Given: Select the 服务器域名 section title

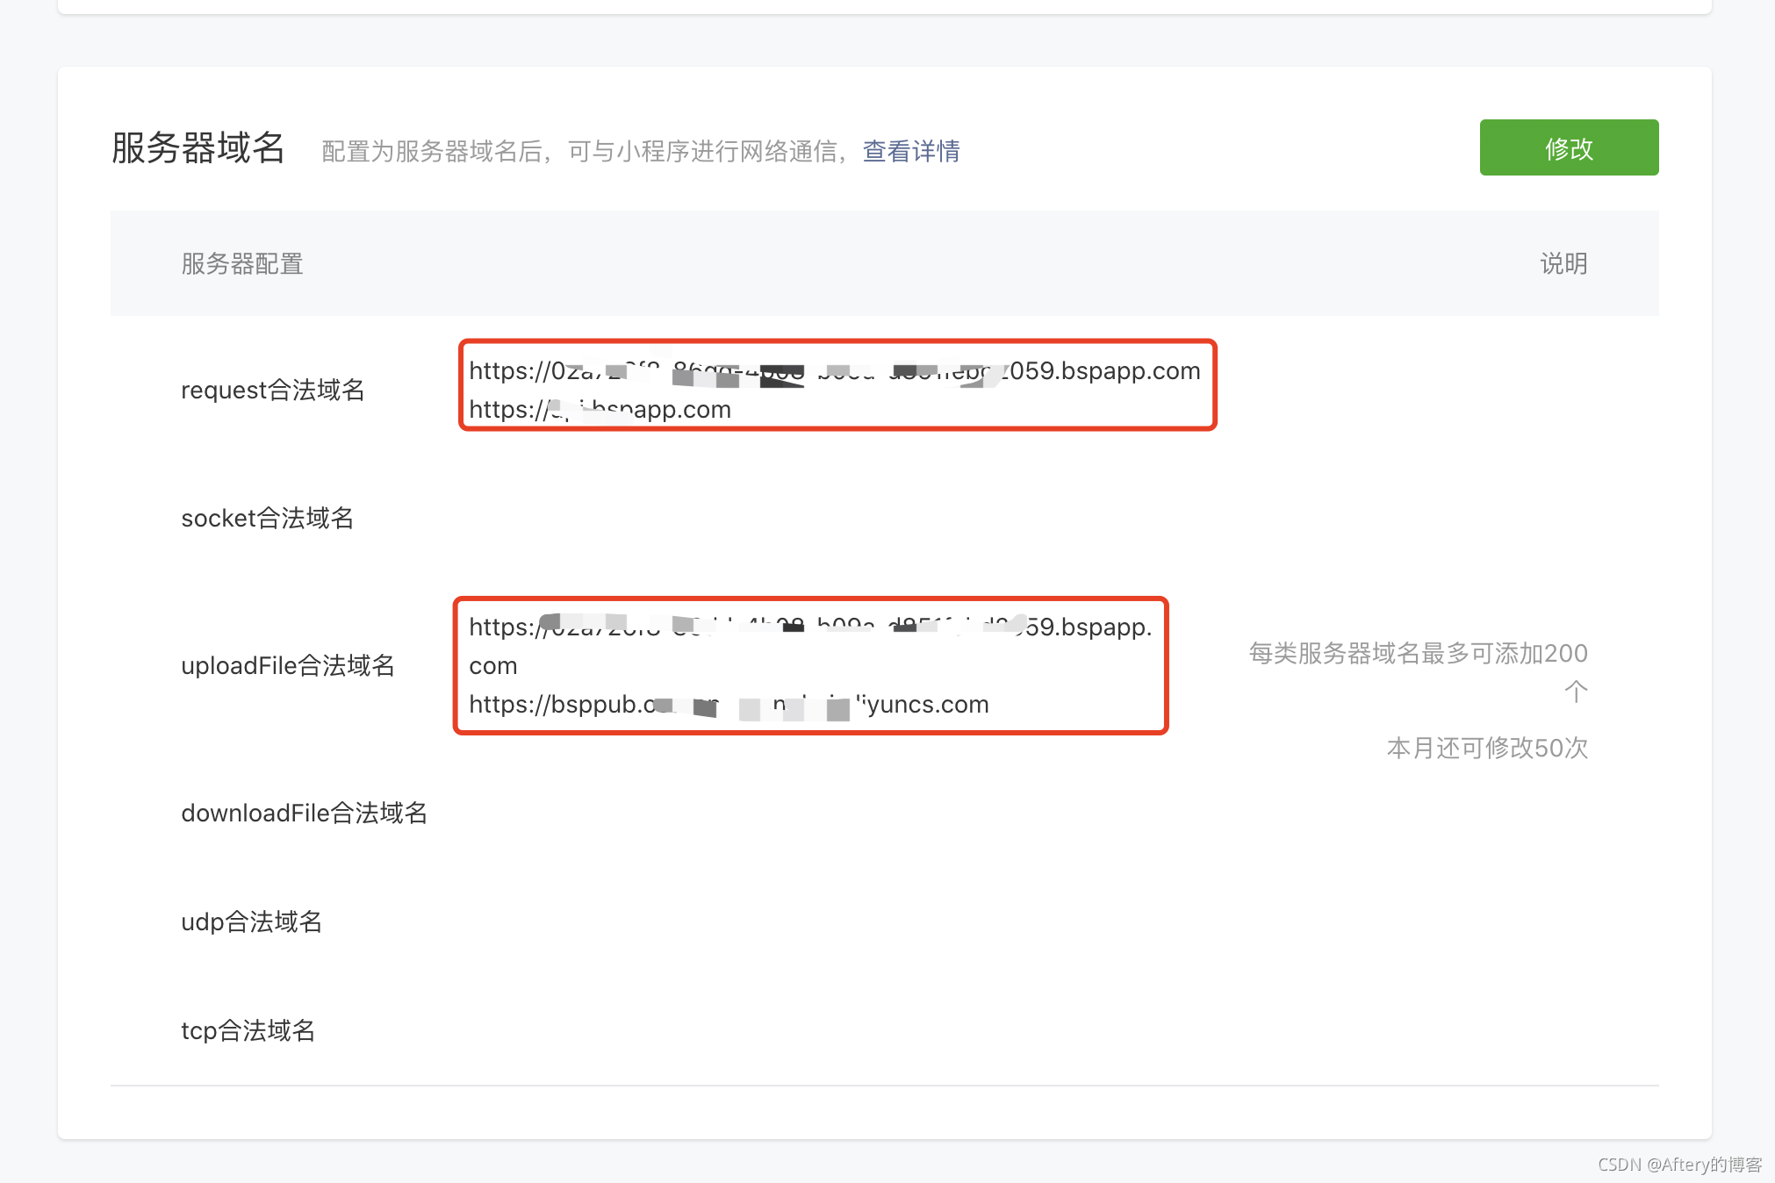Looking at the screenshot, I should tap(197, 147).
